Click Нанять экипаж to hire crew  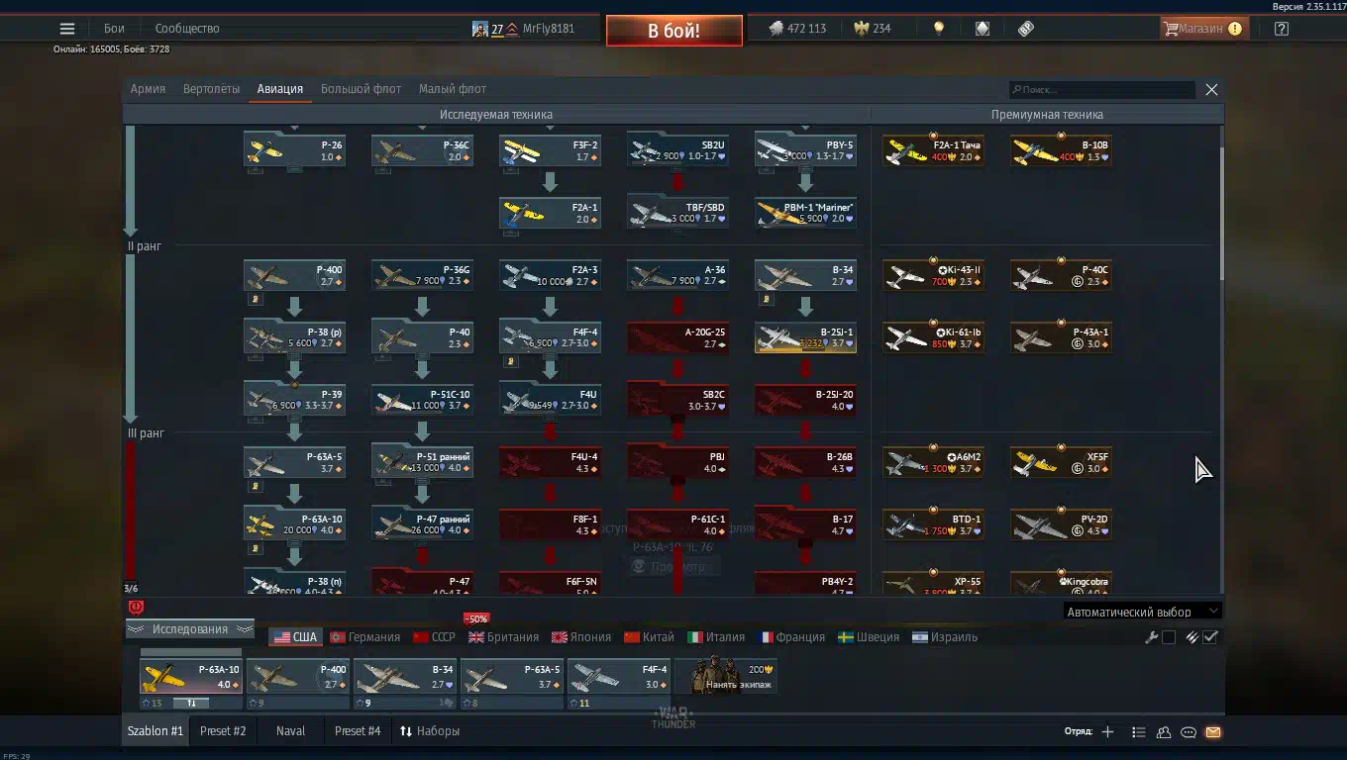(x=727, y=677)
